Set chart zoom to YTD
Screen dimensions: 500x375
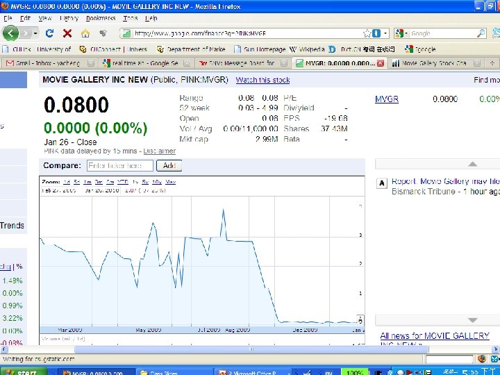[x=122, y=182]
